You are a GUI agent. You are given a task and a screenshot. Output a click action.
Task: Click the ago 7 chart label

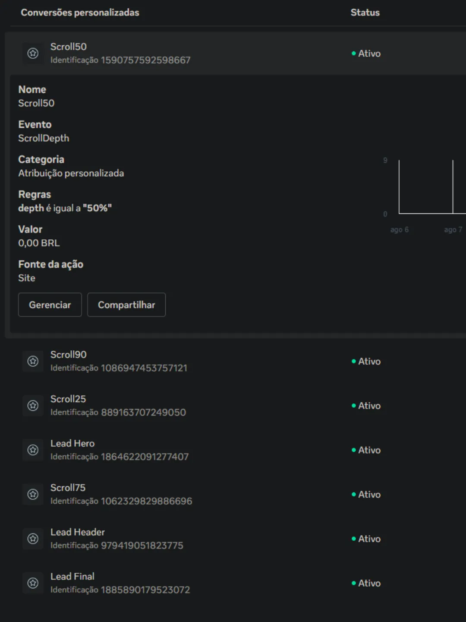coord(453,230)
